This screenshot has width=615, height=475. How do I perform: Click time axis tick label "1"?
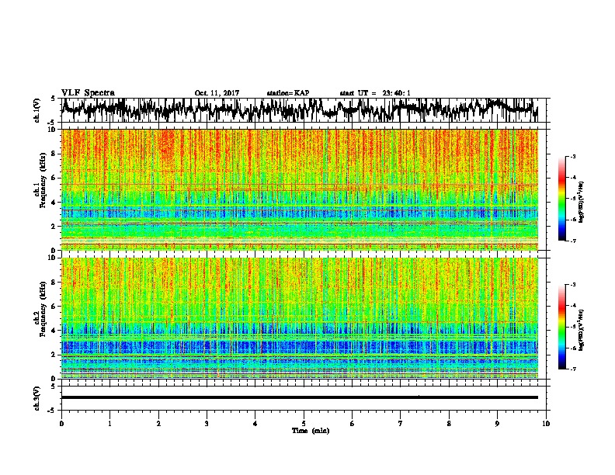tap(109, 424)
